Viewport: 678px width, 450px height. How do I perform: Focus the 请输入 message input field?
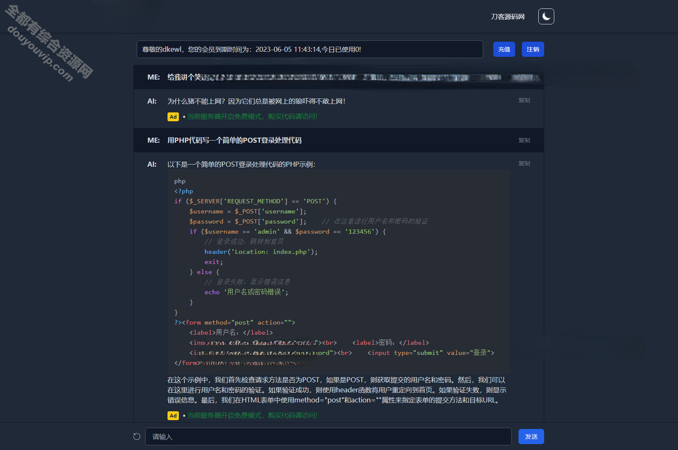click(328, 437)
